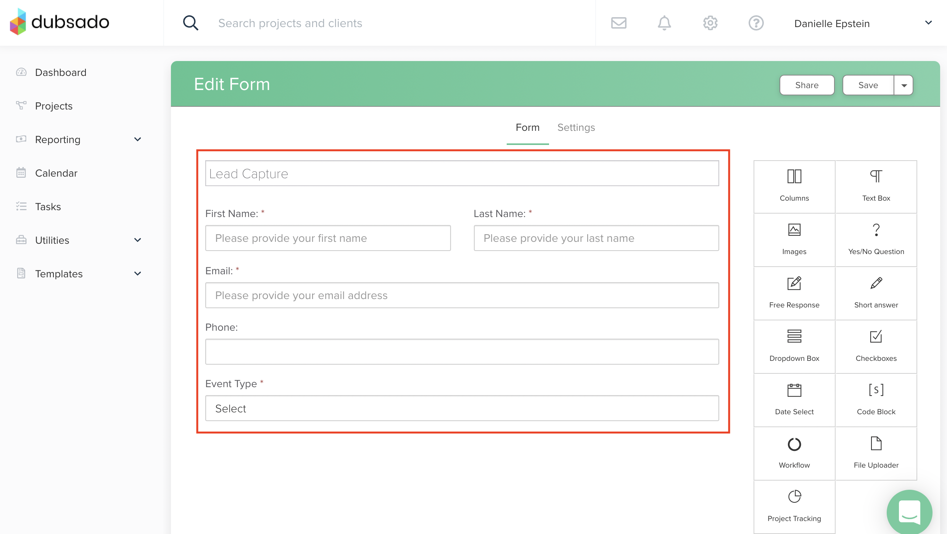Open the inbox envelope icon
Image resolution: width=947 pixels, height=534 pixels.
click(x=618, y=23)
